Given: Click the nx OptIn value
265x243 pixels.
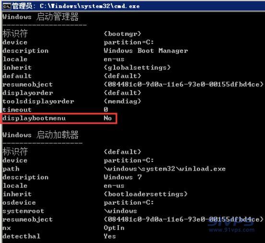Looking at the screenshot, I should (x=114, y=228).
